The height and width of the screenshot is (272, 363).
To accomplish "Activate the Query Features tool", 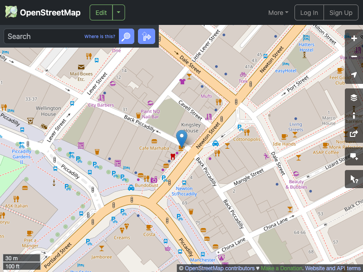I will tap(354, 179).
